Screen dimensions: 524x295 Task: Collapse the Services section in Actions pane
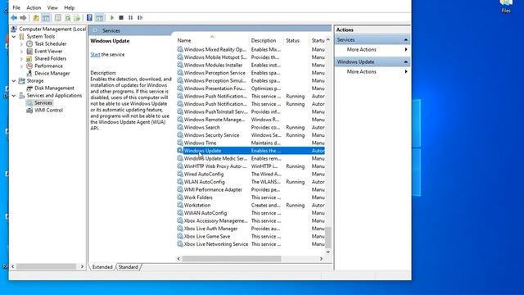(406, 40)
